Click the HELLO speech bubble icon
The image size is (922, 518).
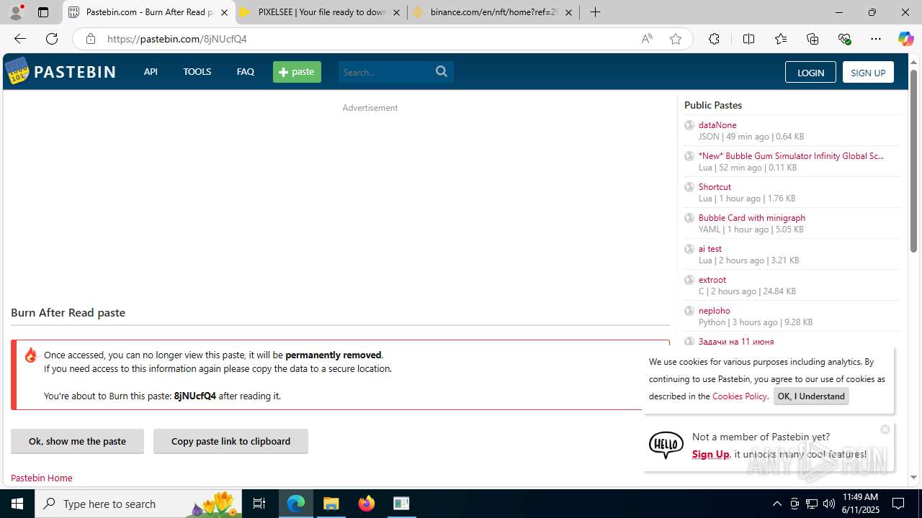[666, 445]
